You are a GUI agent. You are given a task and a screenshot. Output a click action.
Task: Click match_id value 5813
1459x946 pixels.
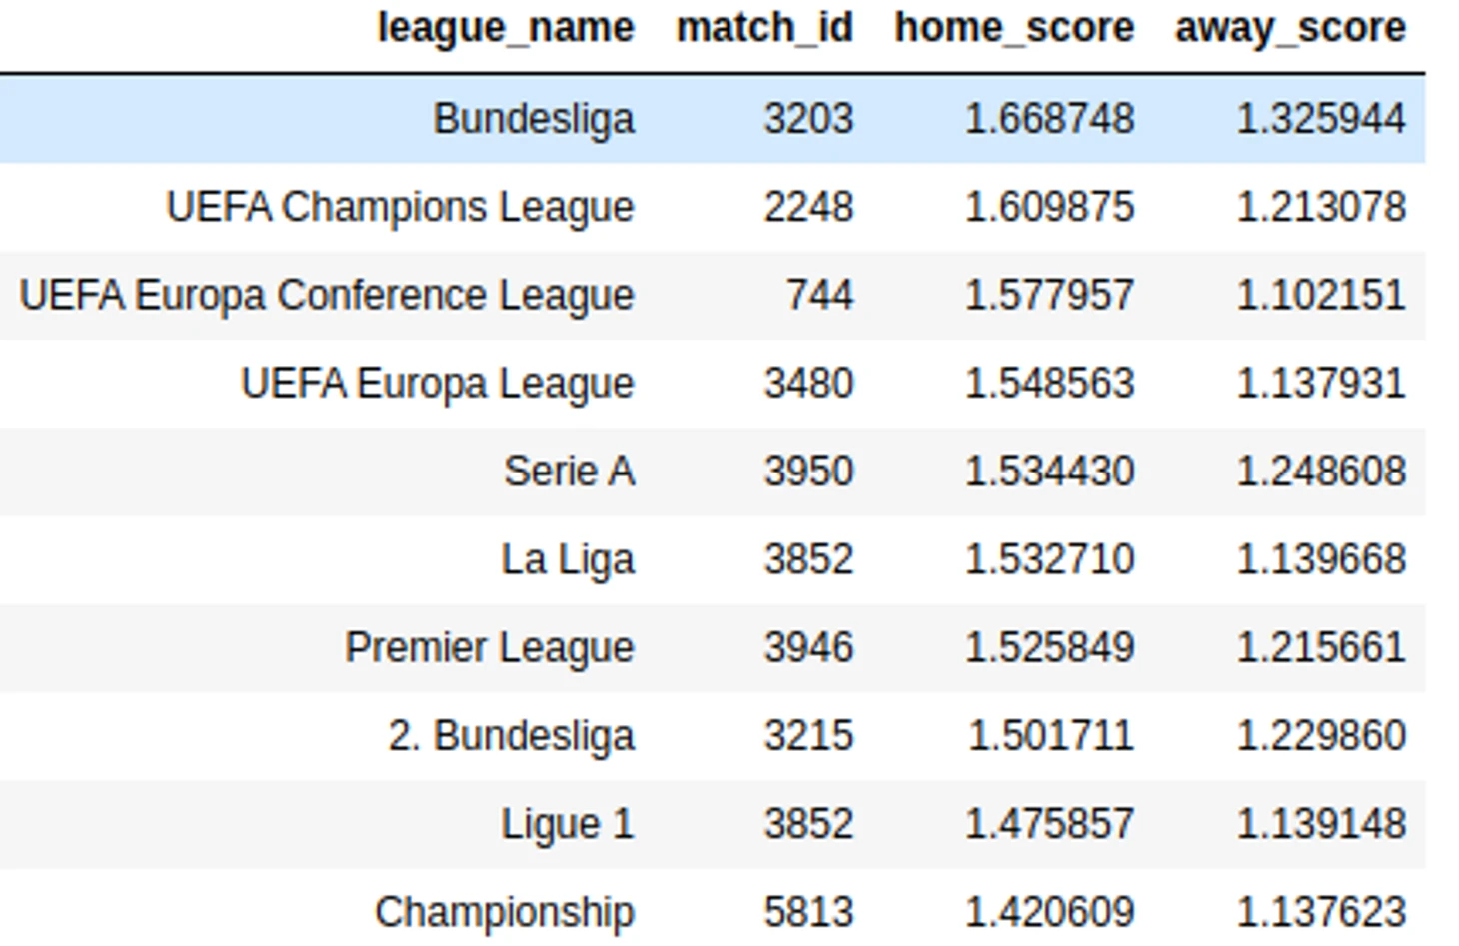pos(809,912)
